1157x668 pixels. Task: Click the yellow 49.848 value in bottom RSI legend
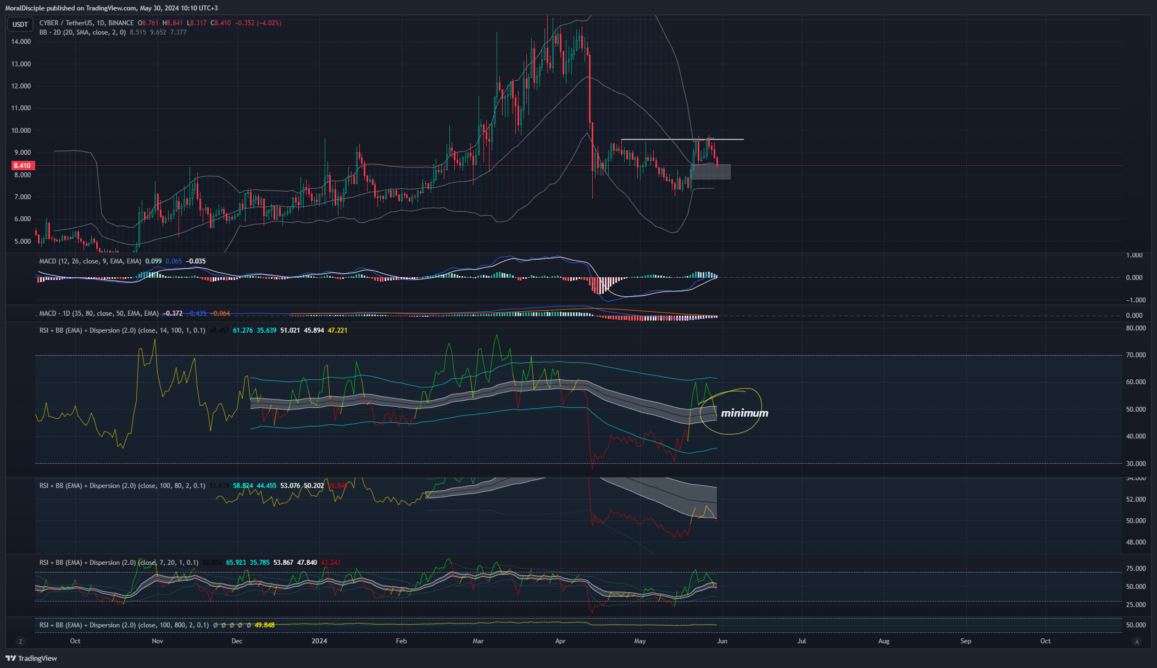point(265,625)
